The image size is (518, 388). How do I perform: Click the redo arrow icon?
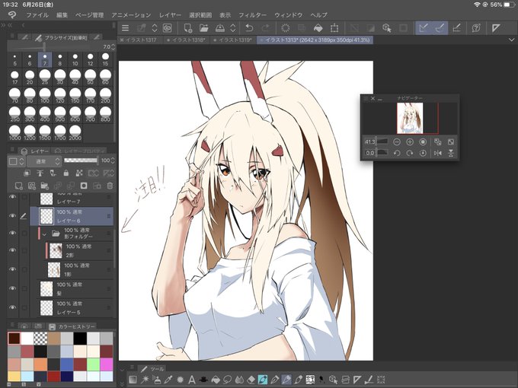[266, 28]
